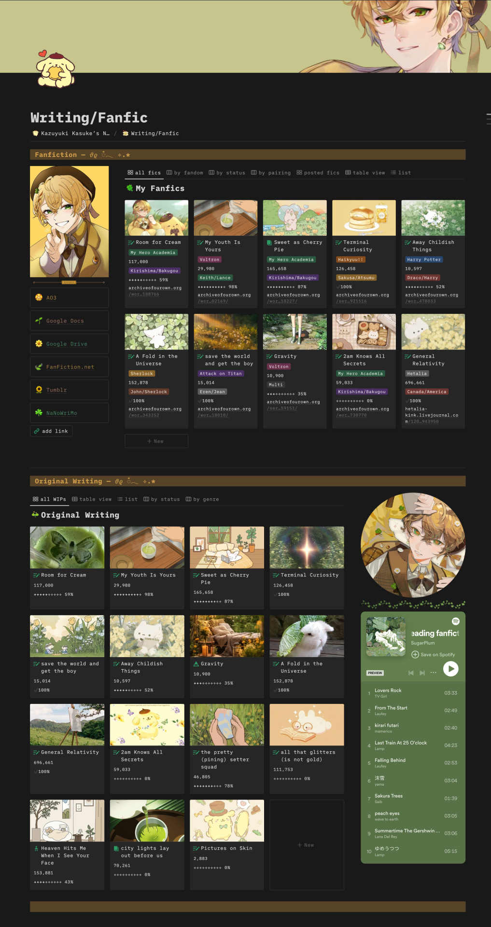
Task: Click the clover icon beside NaNoWriMo
Action: [39, 413]
